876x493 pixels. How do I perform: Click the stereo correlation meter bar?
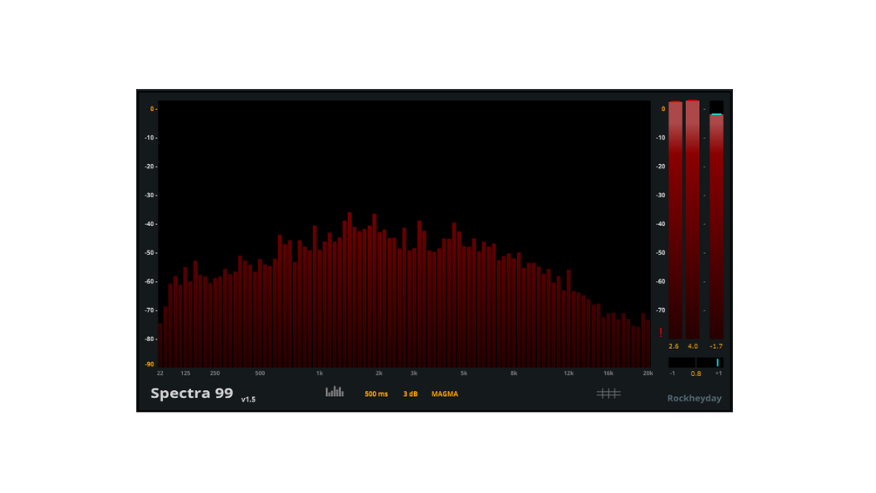coord(696,363)
